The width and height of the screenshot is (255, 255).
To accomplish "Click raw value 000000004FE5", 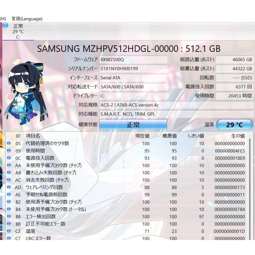I will [x=230, y=151].
